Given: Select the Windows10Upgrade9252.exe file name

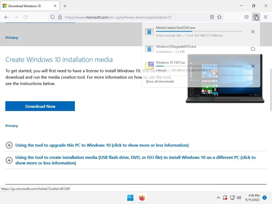Looking at the screenshot, I should pos(176,46).
